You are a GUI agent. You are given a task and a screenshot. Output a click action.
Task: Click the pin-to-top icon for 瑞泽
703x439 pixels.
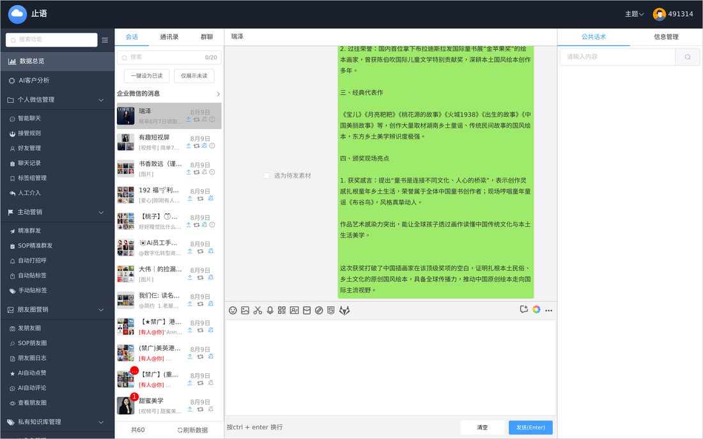point(189,119)
